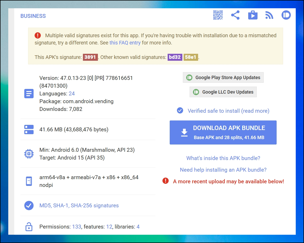Click the 'Package: com.android.vending' text

[x=76, y=101]
